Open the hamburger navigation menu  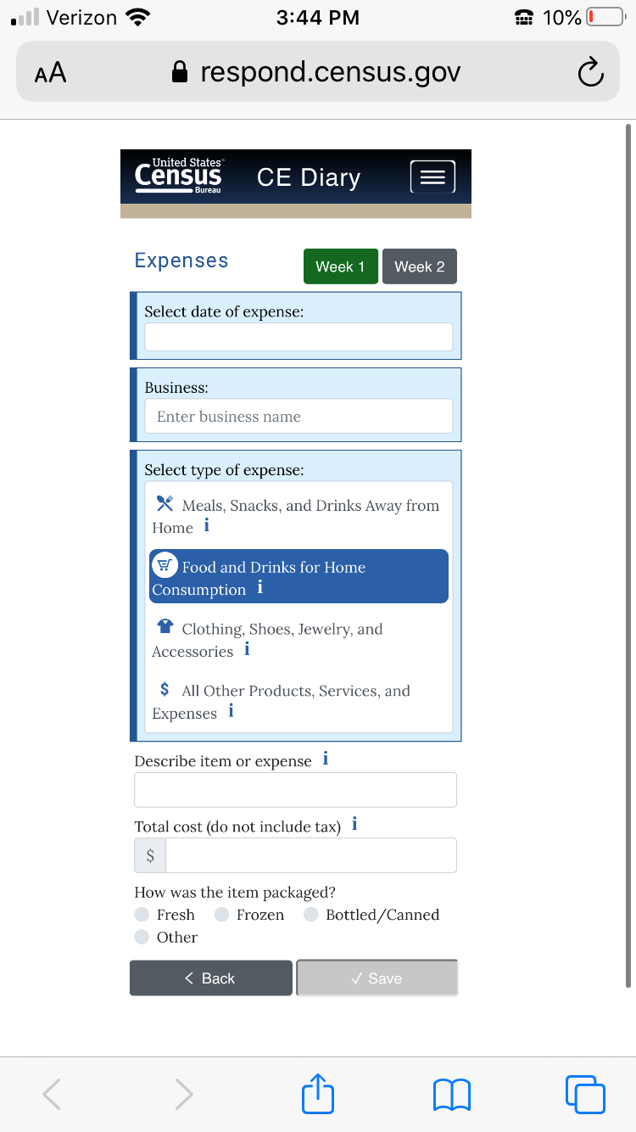point(432,177)
